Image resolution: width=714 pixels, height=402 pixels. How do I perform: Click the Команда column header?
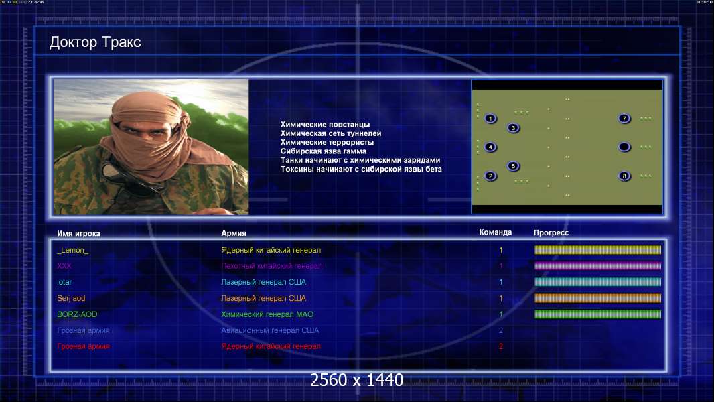click(496, 232)
